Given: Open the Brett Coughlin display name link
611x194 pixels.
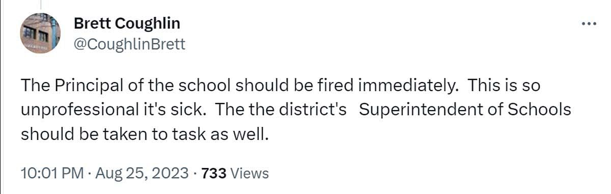Looking at the screenshot, I should pos(127,23).
